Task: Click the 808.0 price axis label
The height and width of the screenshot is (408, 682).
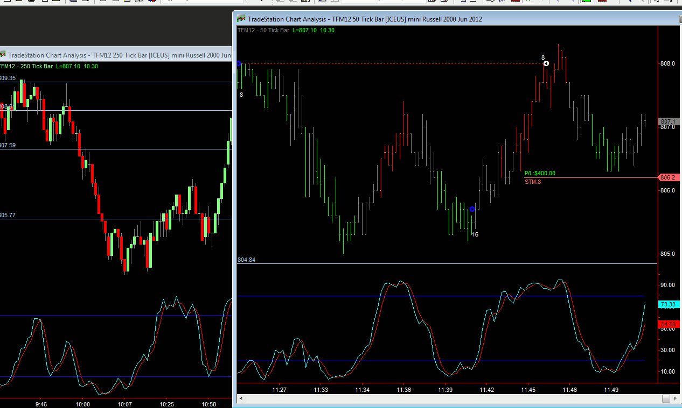Action: point(667,64)
